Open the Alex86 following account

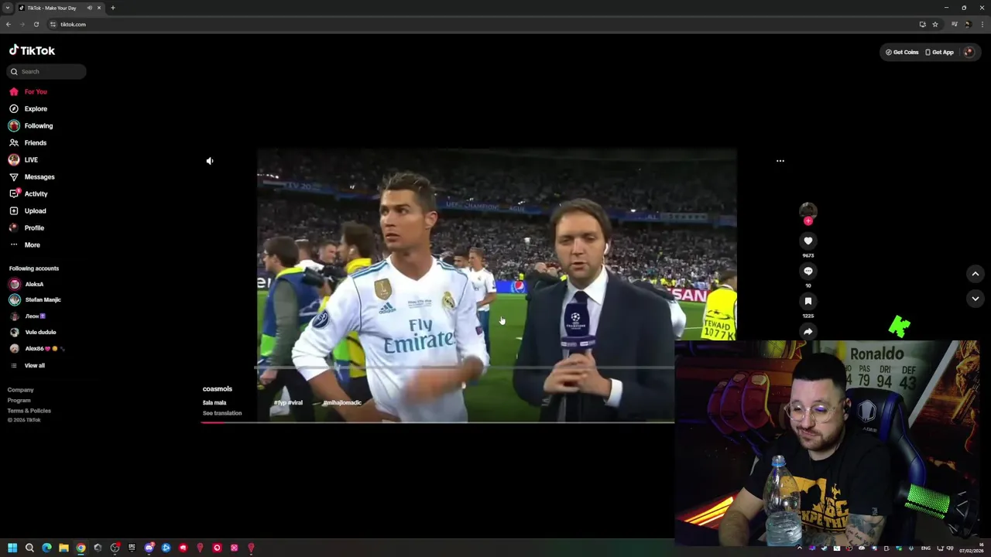point(37,348)
